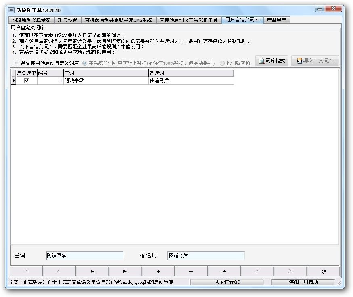Edit record with up-triangle navigator button
The width and height of the screenshot is (353, 297).
point(224,271)
